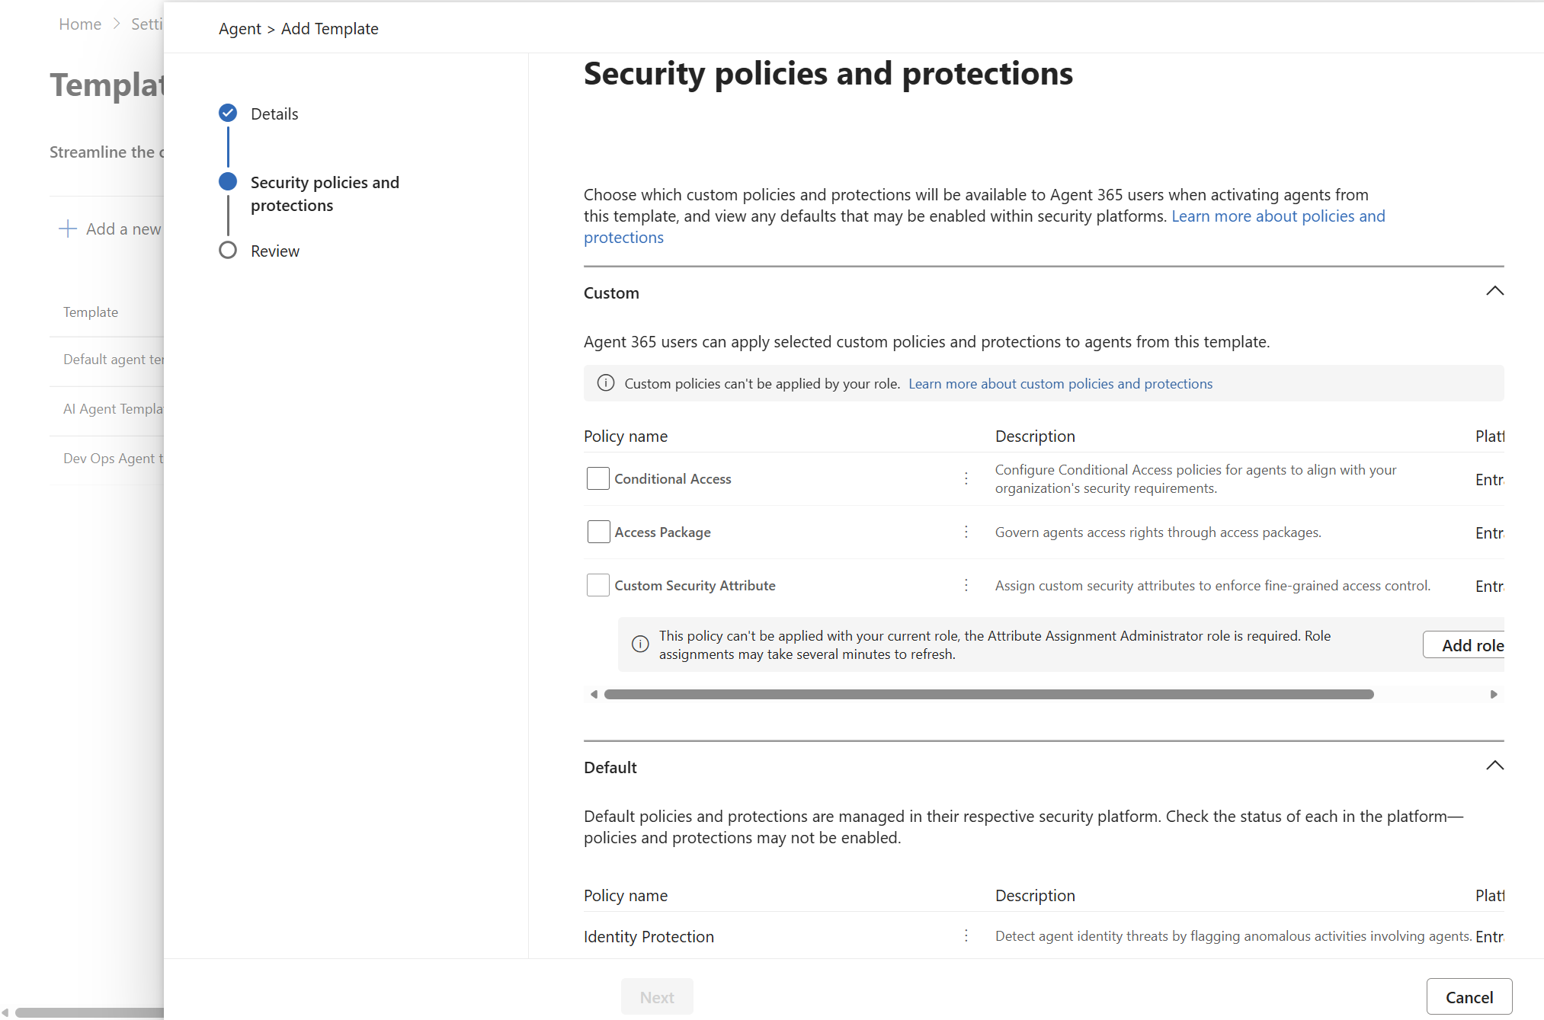This screenshot has width=1544, height=1020.
Task: Click Add Template in the panel breadcrumb
Action: (x=330, y=29)
